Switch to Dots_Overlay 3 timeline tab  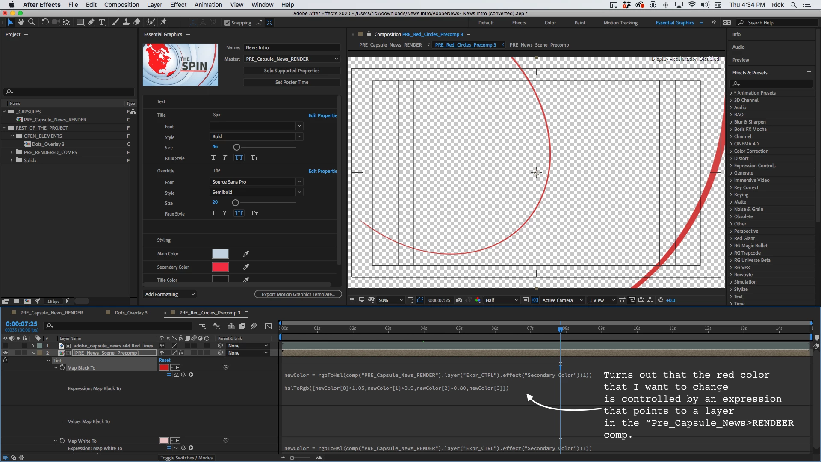[x=131, y=313]
